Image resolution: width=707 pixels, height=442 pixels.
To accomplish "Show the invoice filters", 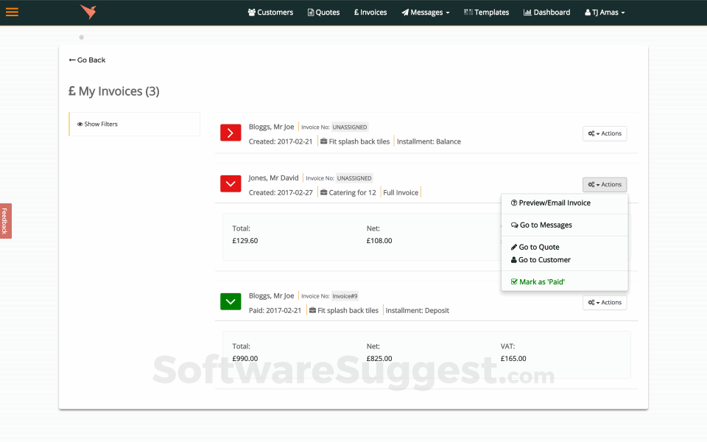I will [134, 124].
